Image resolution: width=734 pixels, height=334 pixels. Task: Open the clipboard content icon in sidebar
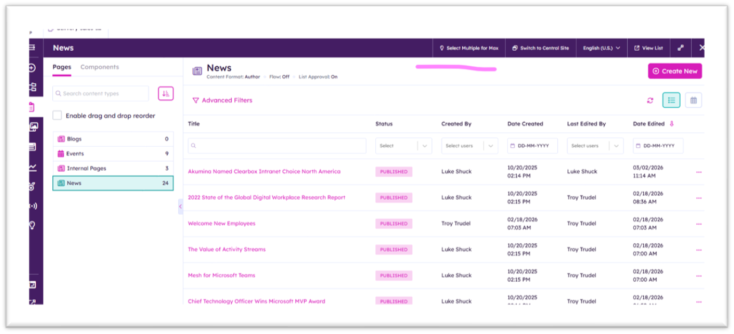[33, 107]
